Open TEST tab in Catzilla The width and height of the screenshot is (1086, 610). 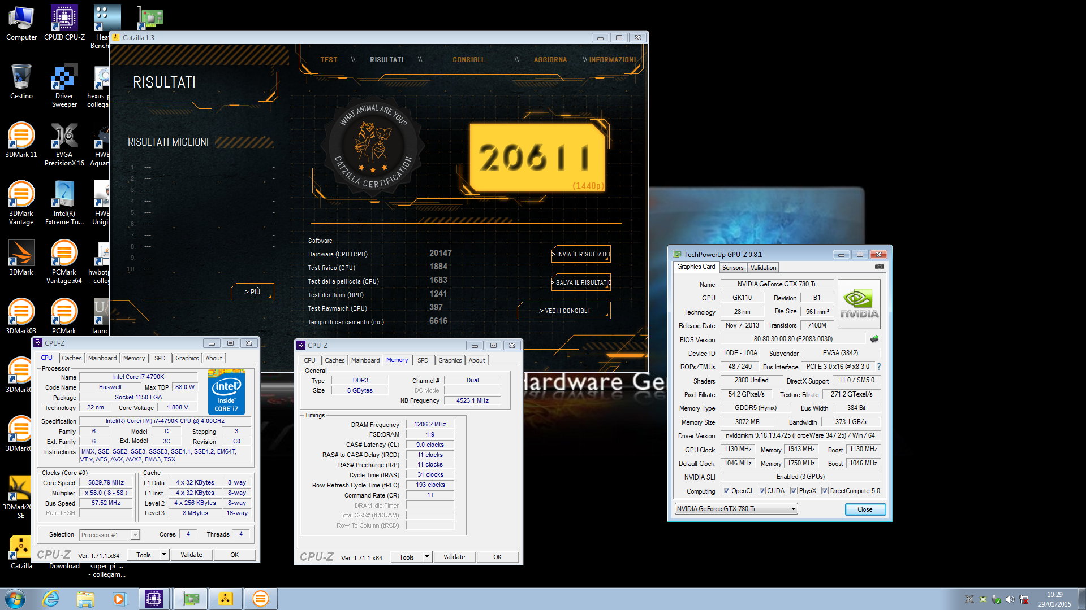point(329,60)
